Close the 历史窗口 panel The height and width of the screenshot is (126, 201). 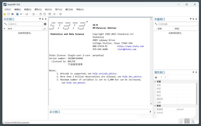46,19
